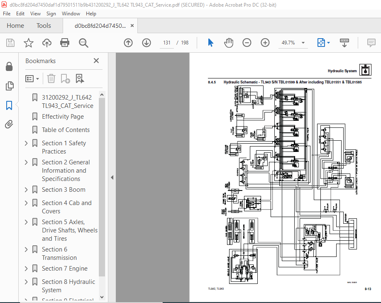The image size is (381, 303).
Task: Open the 31200292_J_TL642 bookmark
Action: pyautogui.click(x=68, y=102)
